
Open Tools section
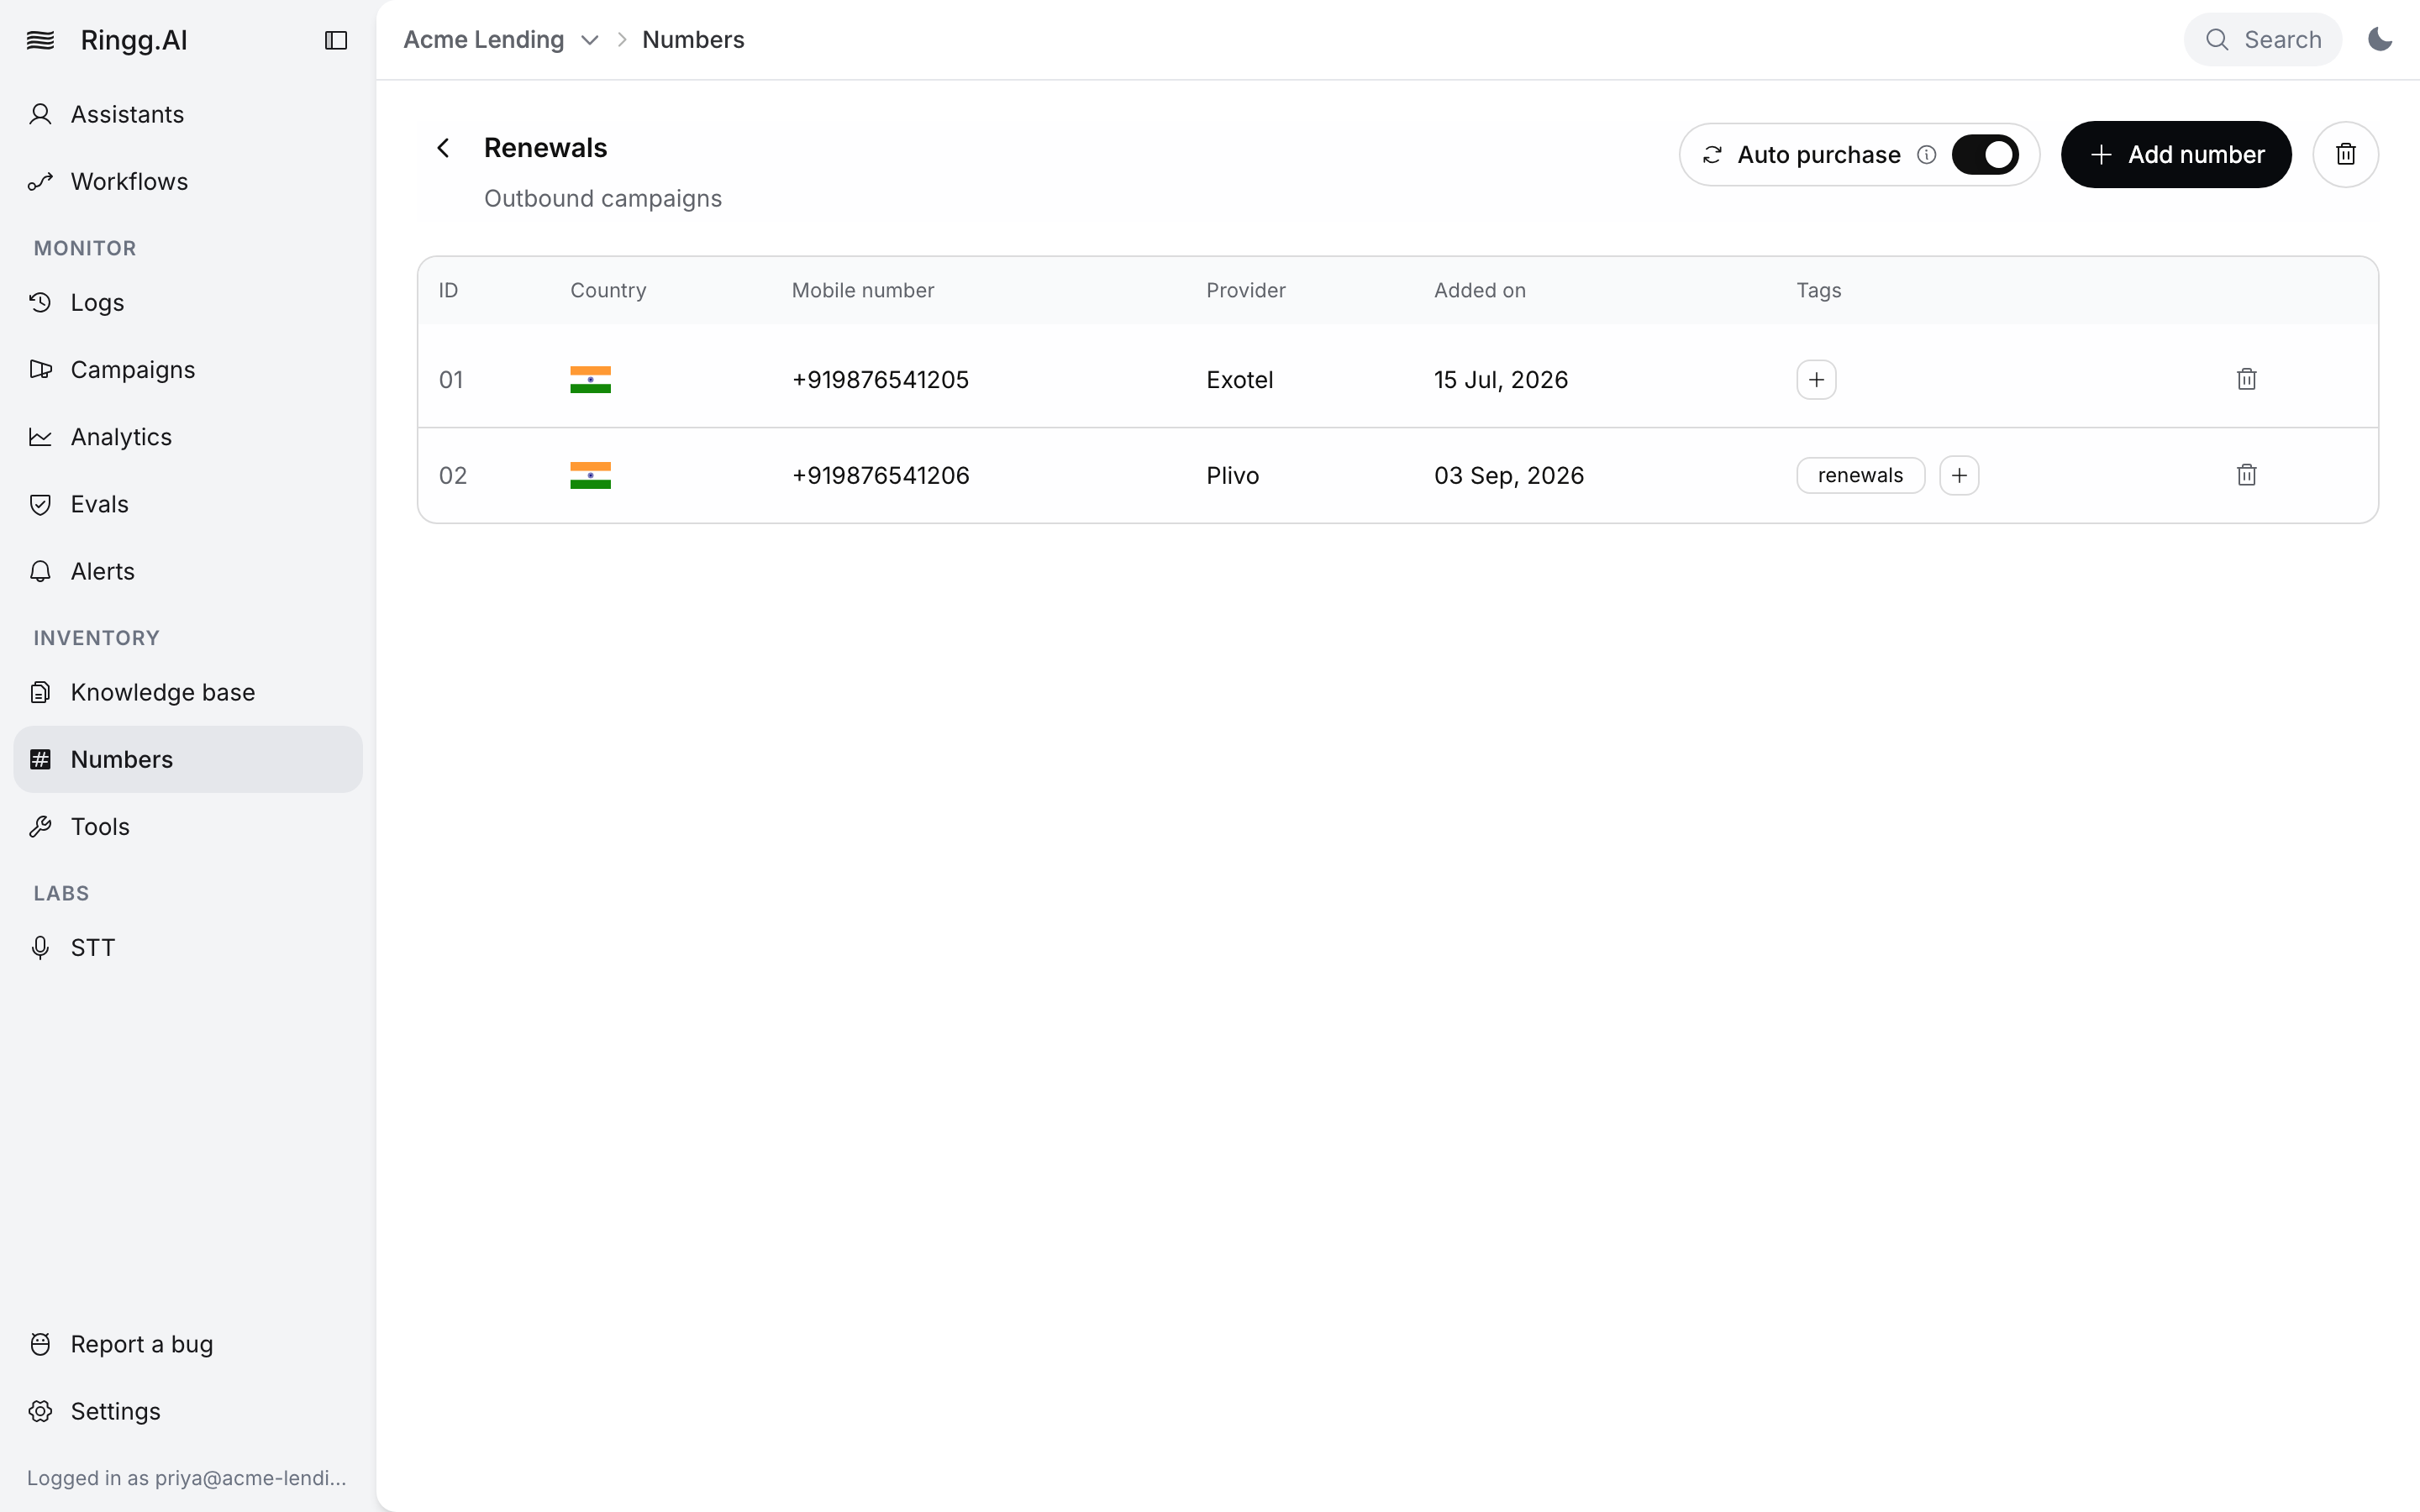tap(188, 826)
